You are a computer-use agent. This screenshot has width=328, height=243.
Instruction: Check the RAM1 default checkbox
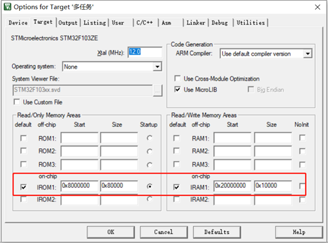(177, 138)
